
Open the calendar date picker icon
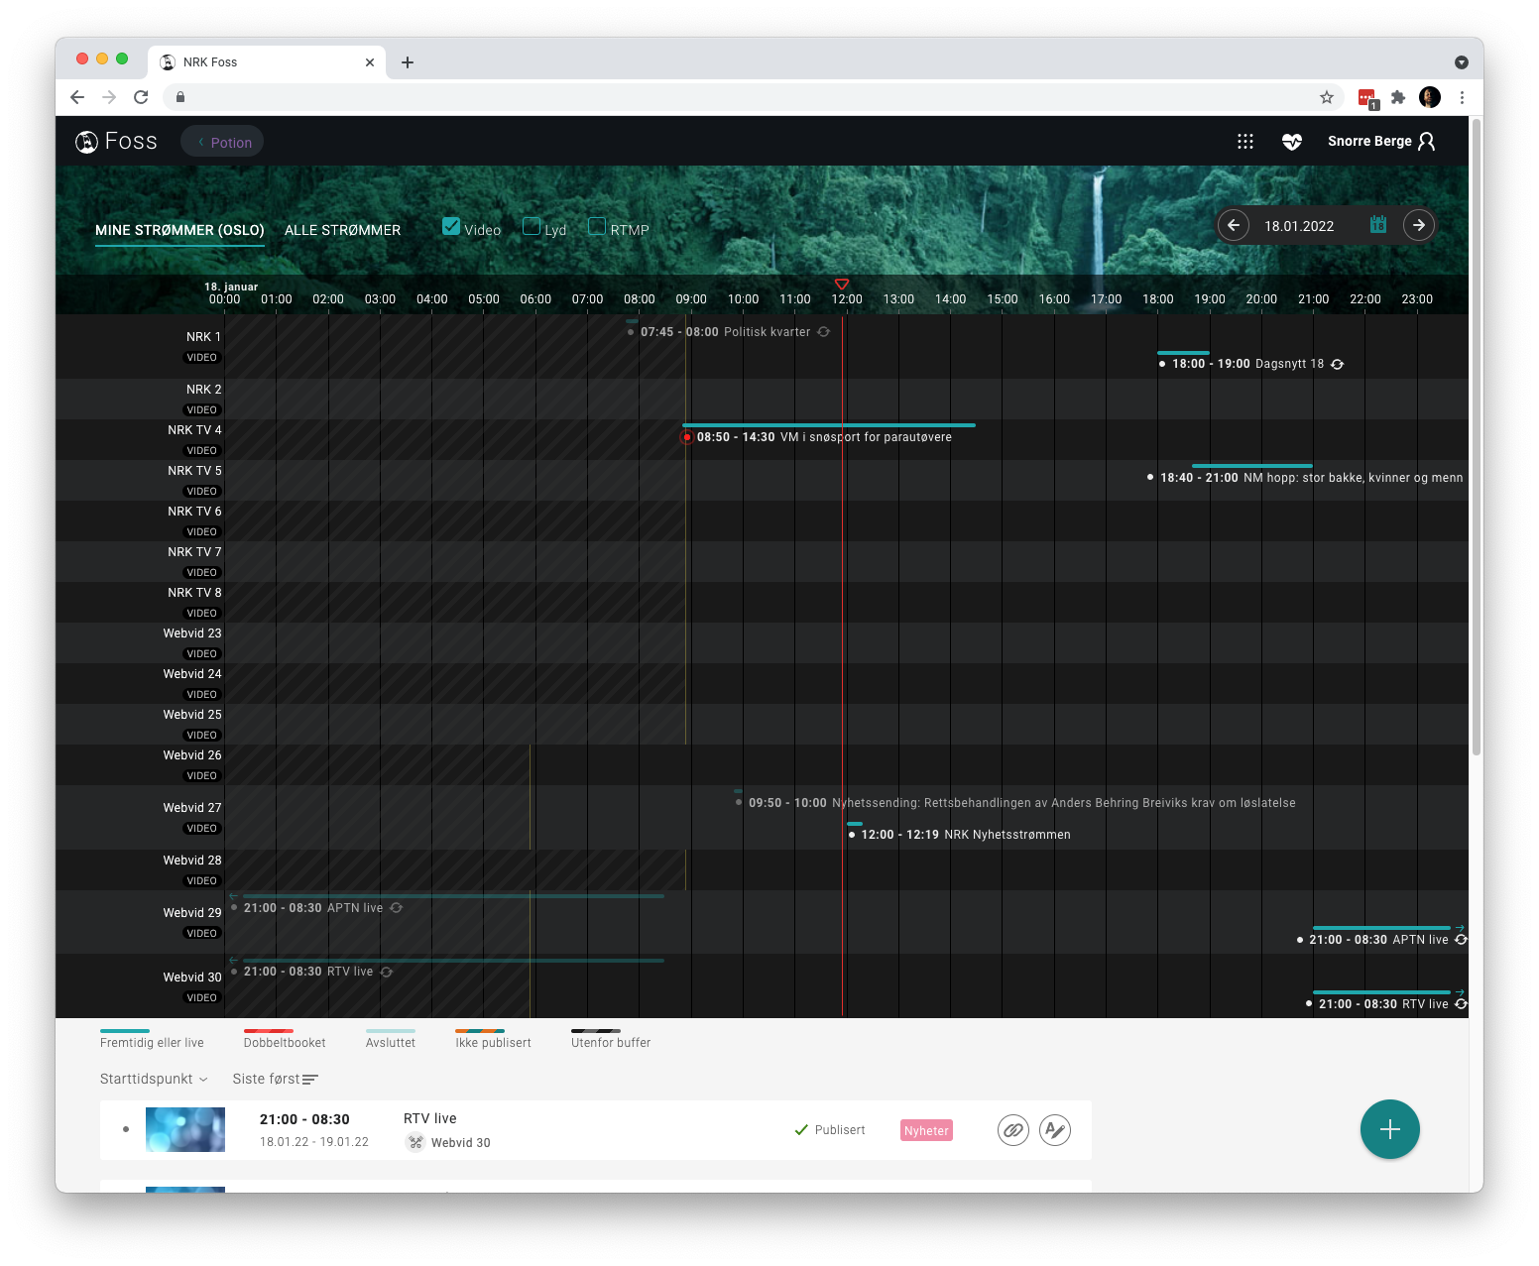coord(1378,225)
